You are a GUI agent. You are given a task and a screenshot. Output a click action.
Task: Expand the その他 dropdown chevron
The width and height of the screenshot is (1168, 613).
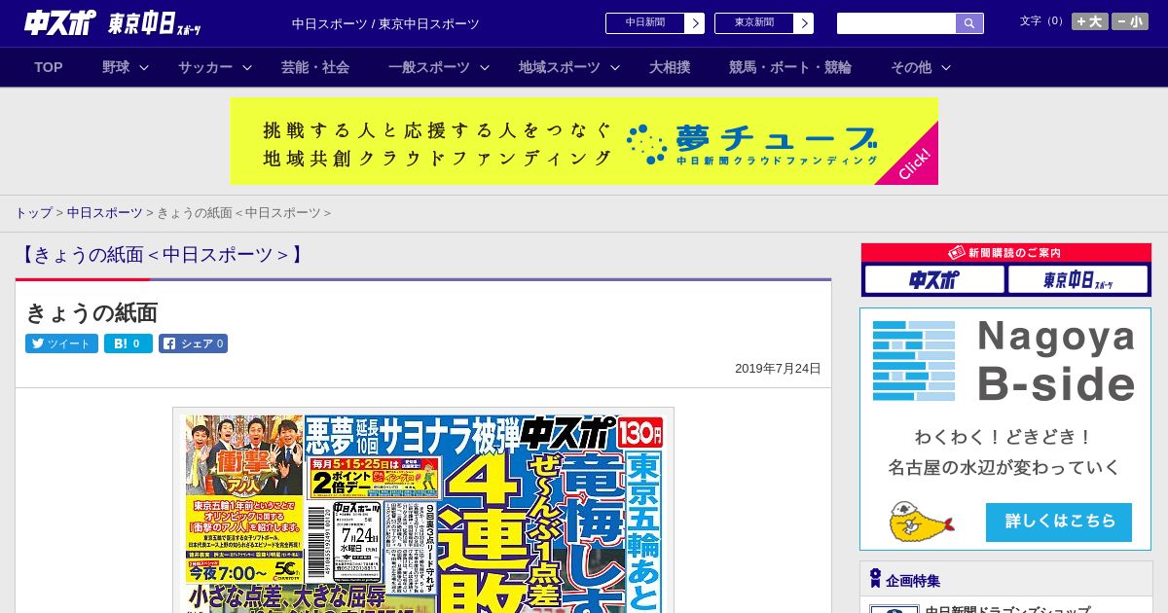click(x=946, y=67)
